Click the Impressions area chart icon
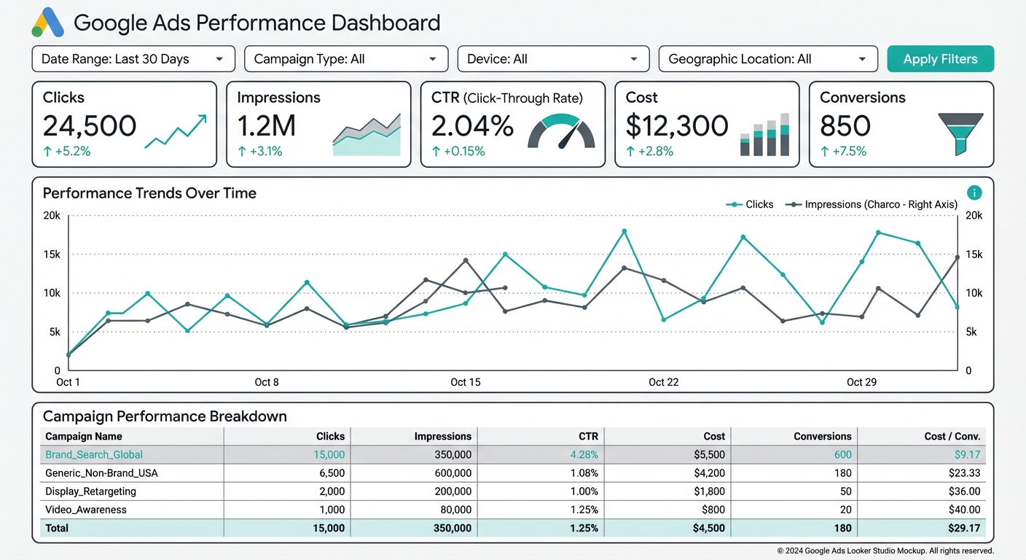This screenshot has height=560, width=1026. pyautogui.click(x=367, y=133)
